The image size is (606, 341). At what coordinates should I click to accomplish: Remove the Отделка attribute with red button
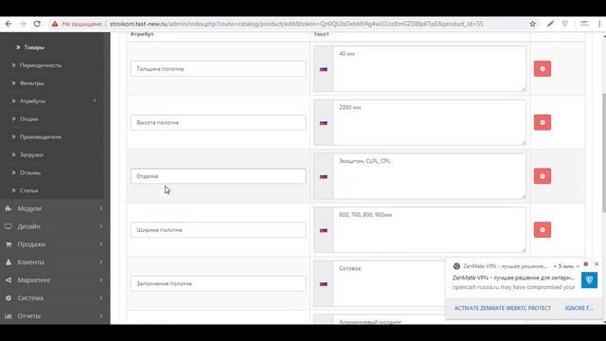[543, 176]
